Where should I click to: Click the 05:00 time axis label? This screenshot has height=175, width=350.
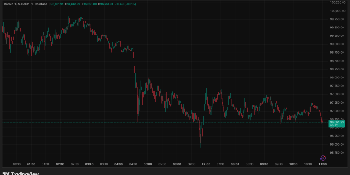[x=147, y=164]
